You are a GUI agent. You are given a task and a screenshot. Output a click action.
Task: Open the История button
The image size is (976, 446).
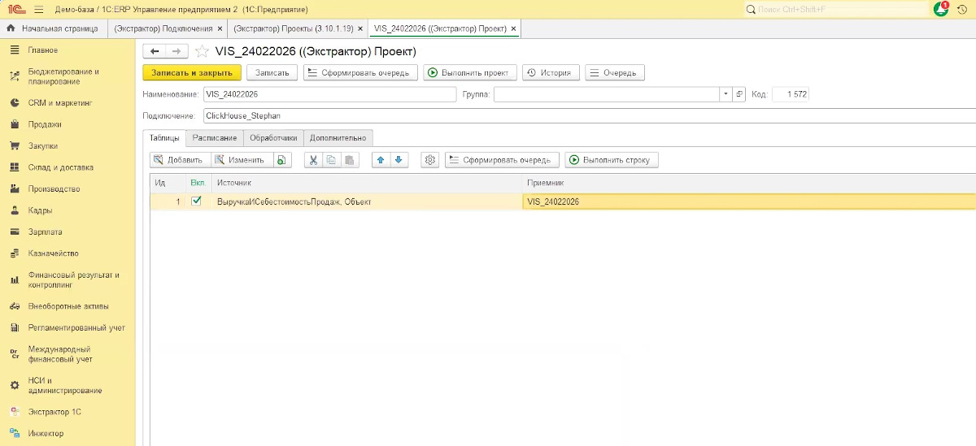551,72
